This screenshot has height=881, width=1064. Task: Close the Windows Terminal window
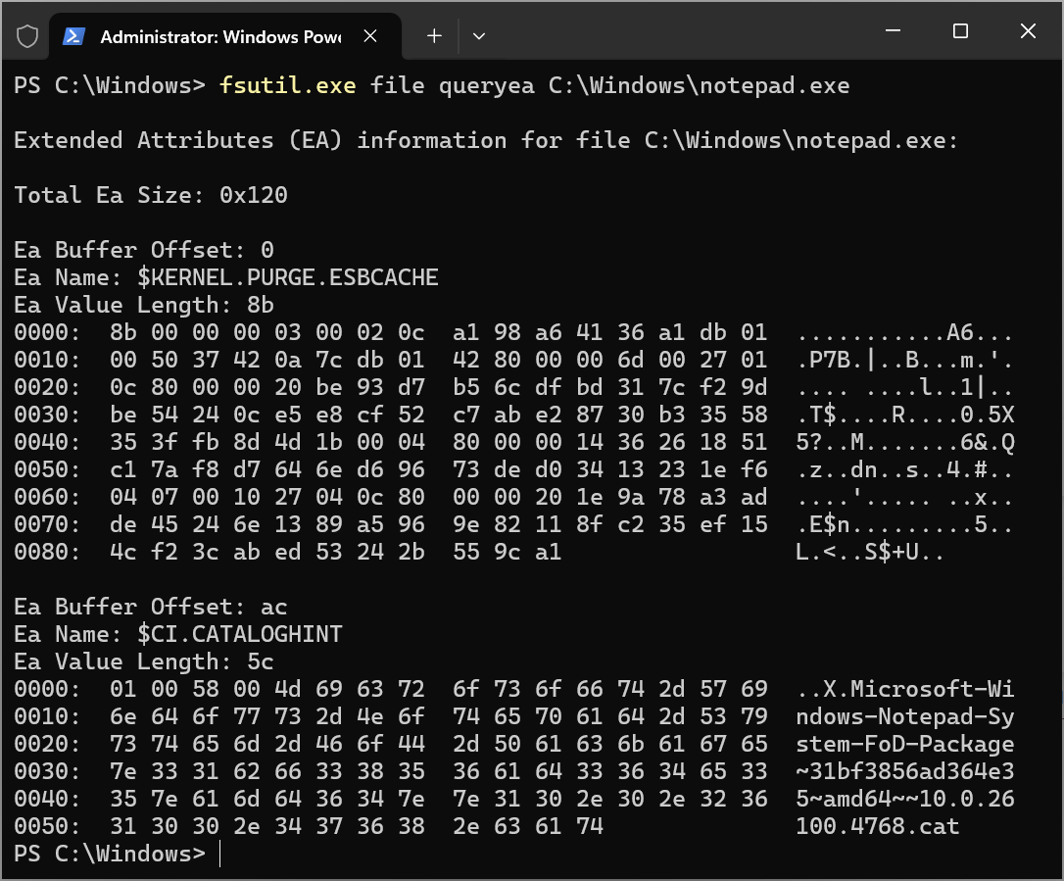tap(1028, 32)
